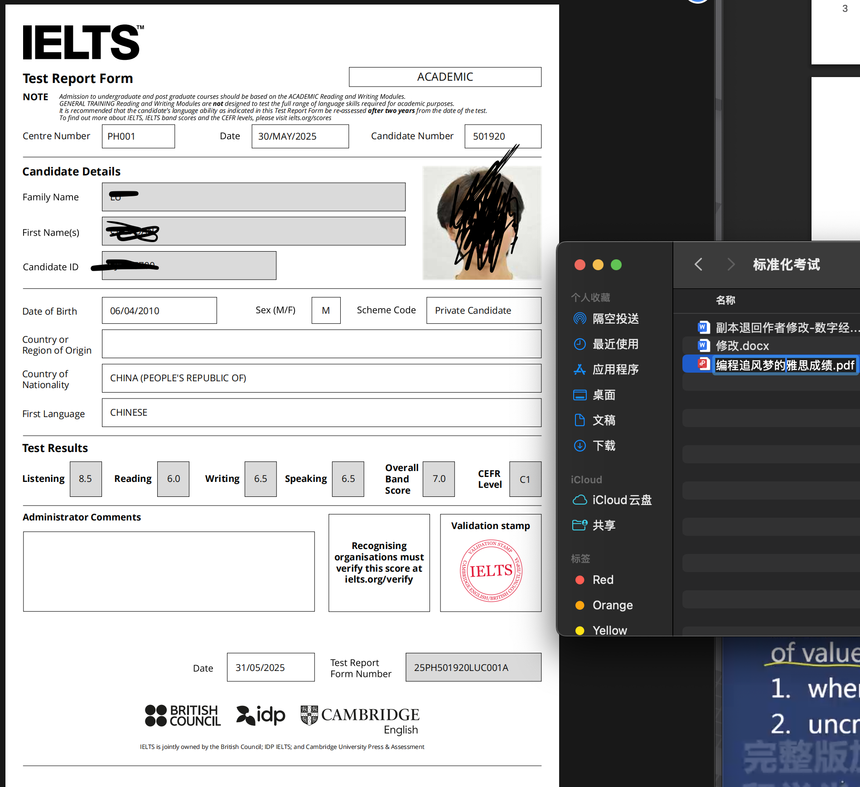This screenshot has width=860, height=787.
Task: Open Recents (最近使用) in Finder sidebar
Action: pyautogui.click(x=606, y=344)
